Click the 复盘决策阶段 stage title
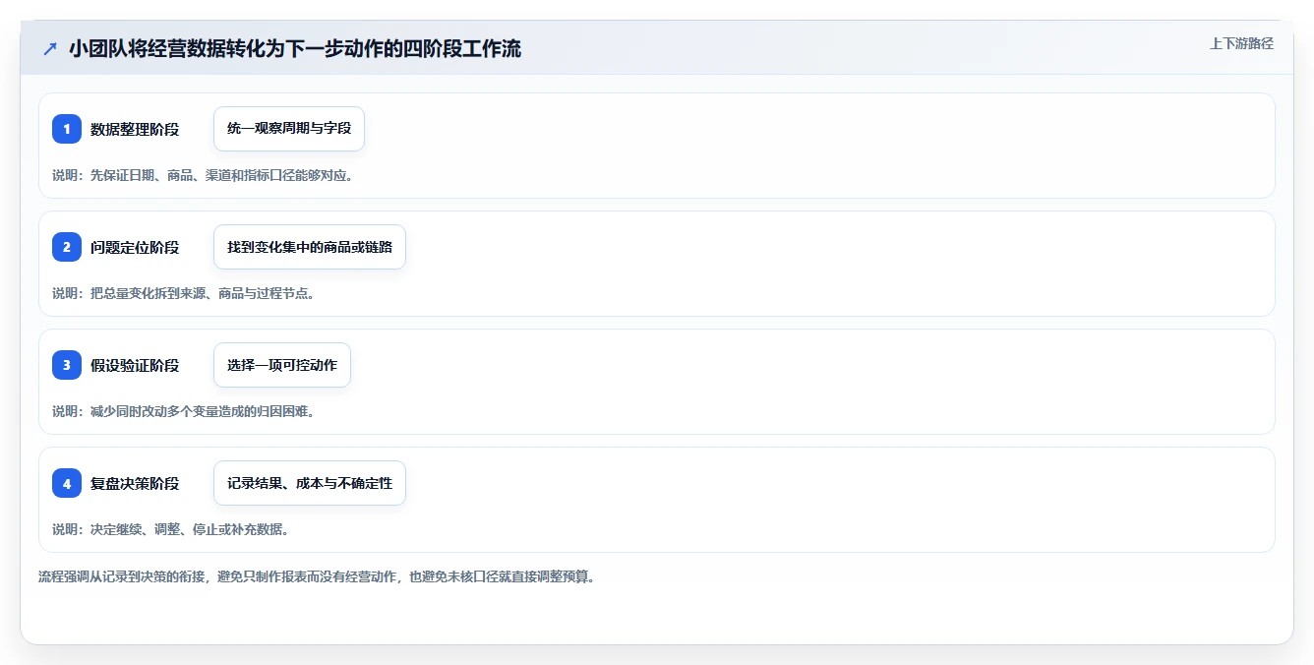This screenshot has height=665, width=1314. tap(135, 483)
